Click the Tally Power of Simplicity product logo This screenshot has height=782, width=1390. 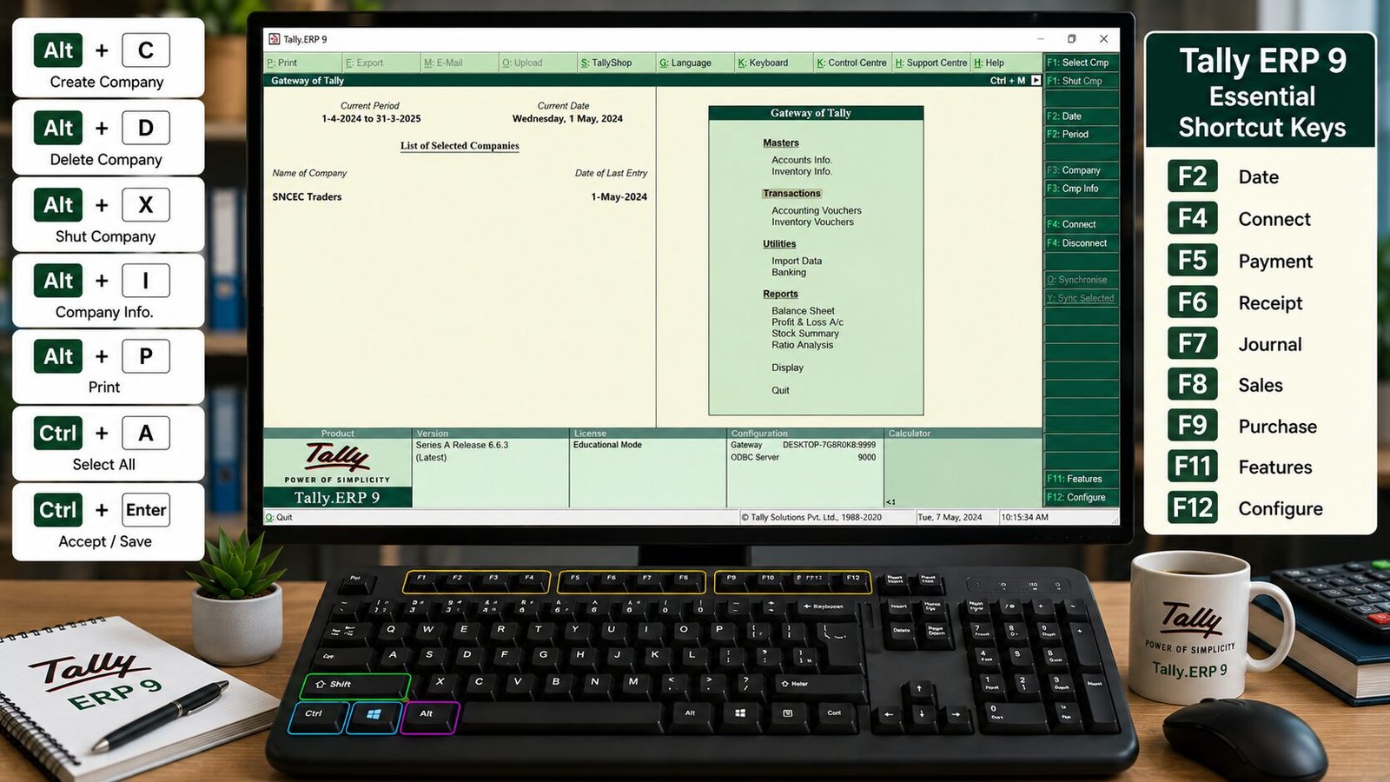pos(337,462)
